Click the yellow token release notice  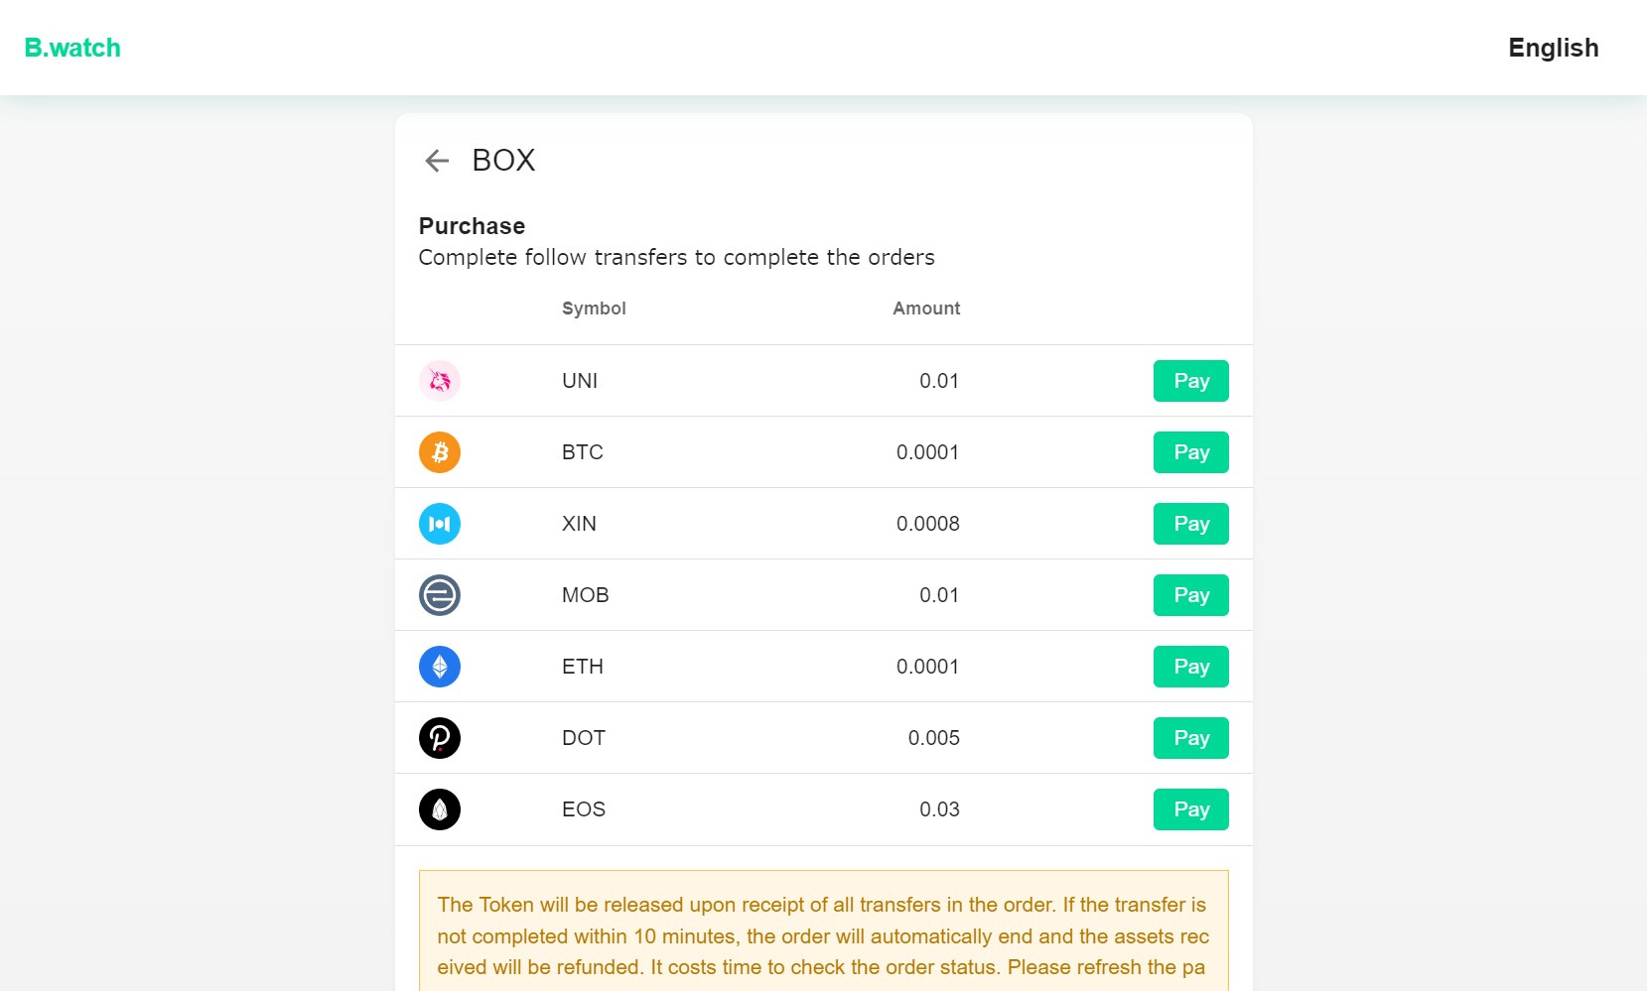pos(824,930)
